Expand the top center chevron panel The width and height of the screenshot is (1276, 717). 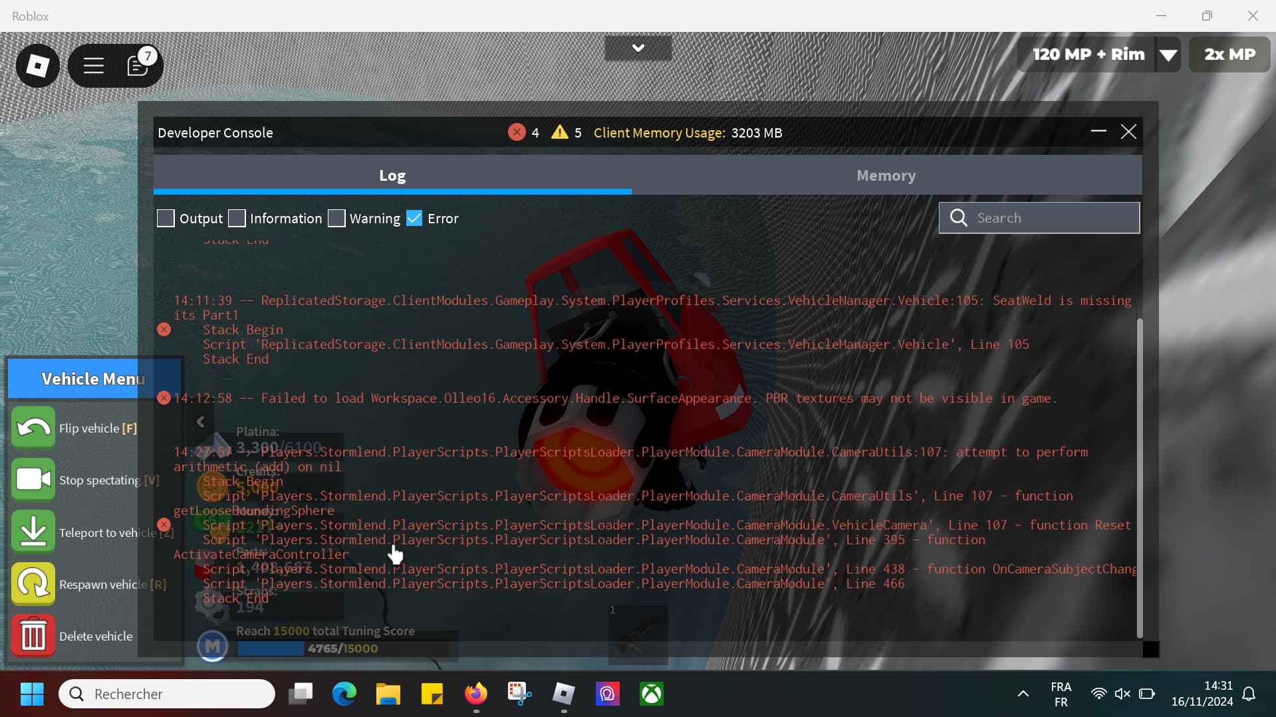[x=638, y=48]
